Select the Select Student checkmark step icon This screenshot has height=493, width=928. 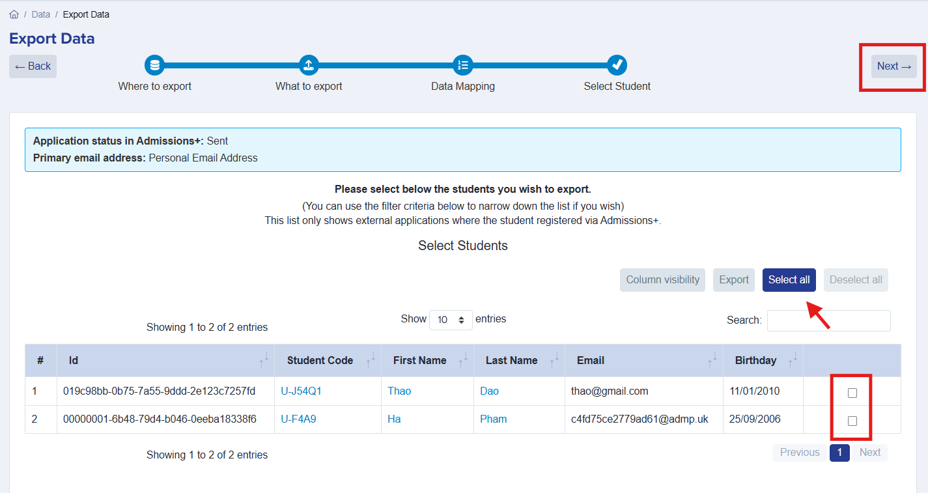617,65
